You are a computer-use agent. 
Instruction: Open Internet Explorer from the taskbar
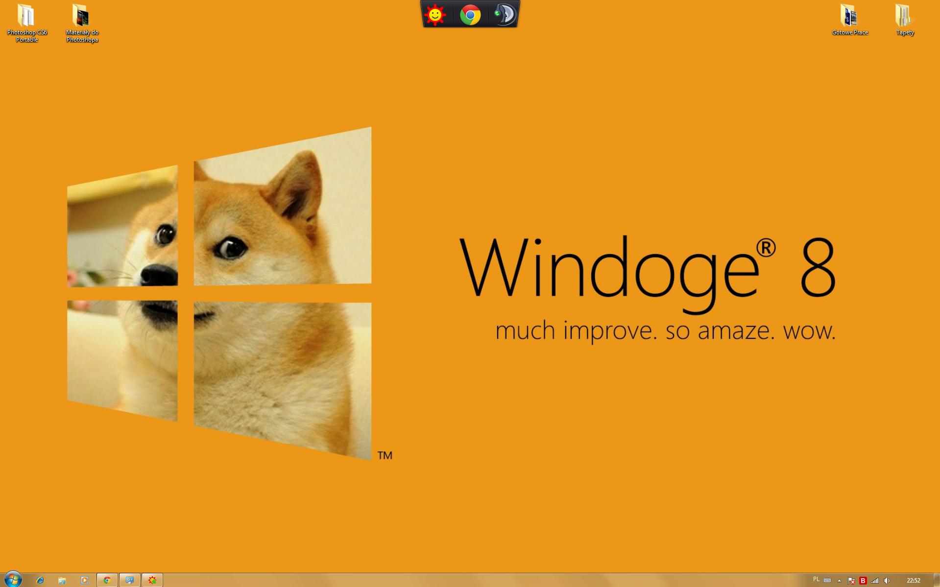[40, 580]
